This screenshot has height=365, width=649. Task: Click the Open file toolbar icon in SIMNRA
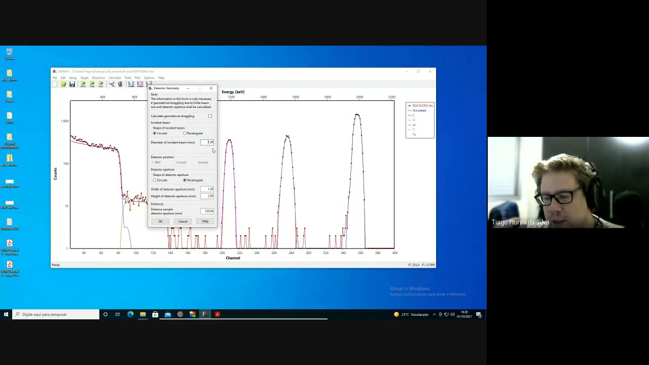click(x=63, y=84)
